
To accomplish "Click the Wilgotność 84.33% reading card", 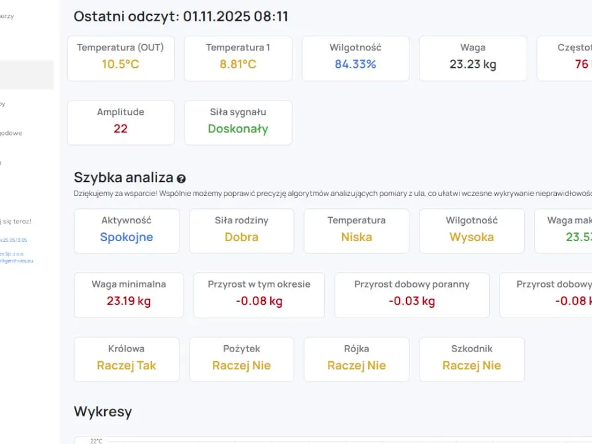I will coord(355,58).
